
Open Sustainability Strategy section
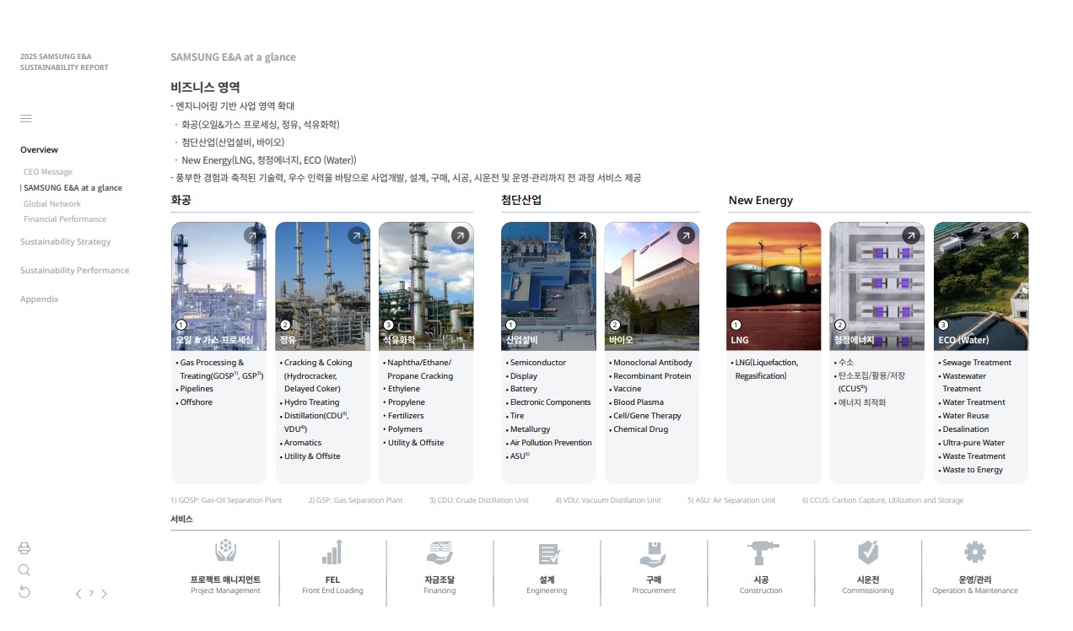point(66,242)
